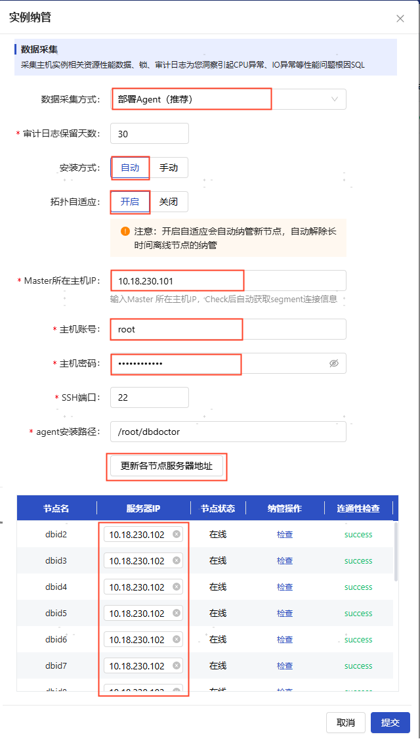This screenshot has width=420, height=741.
Task: Click the 节点状态 column header
Action: tap(218, 508)
